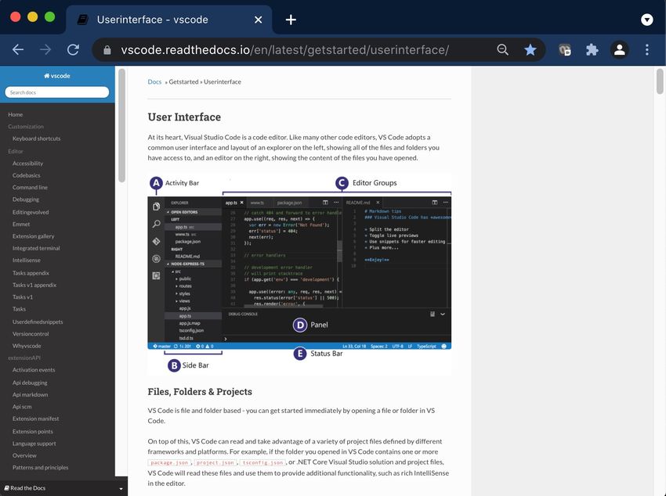
Task: Click the main page vertical scrollbar
Action: coord(660,81)
